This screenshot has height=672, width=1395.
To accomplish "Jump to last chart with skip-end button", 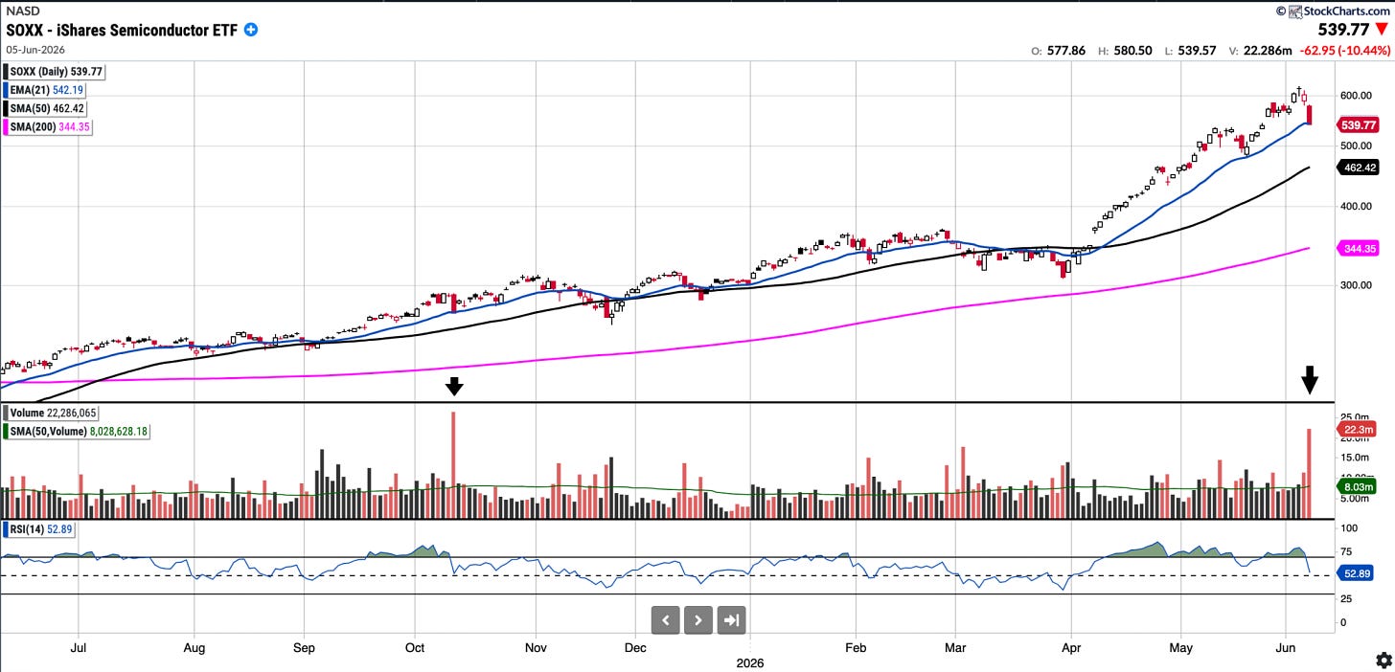I will tap(731, 620).
